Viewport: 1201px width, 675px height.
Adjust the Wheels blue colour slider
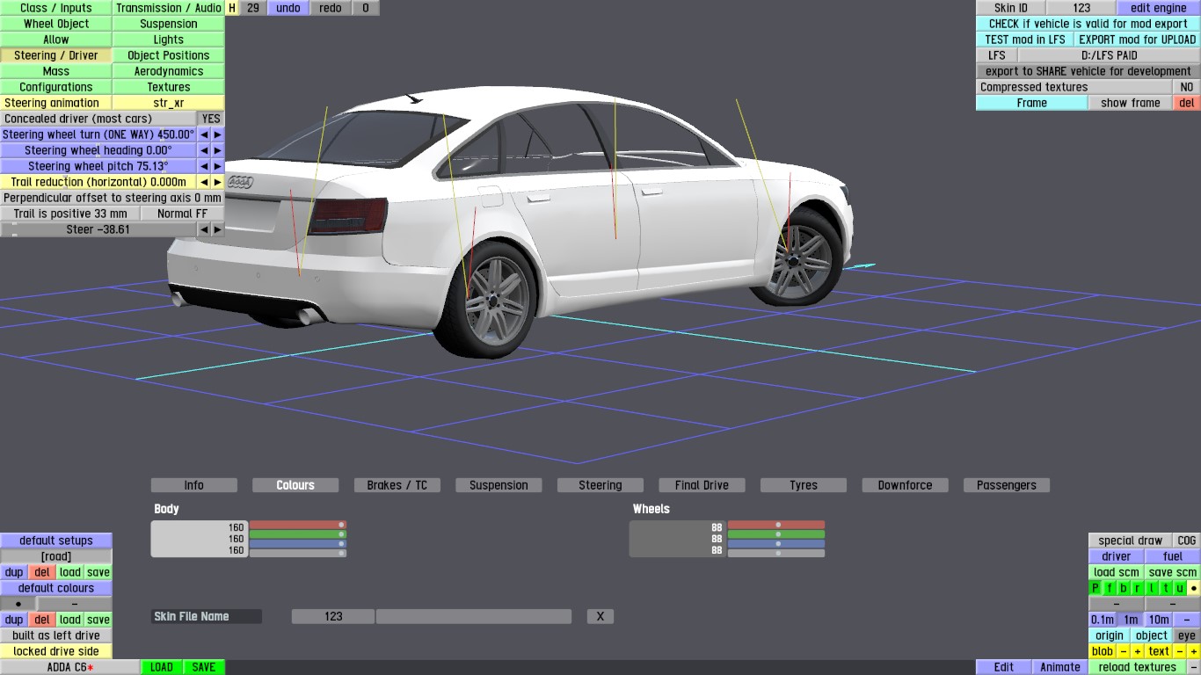(776, 544)
